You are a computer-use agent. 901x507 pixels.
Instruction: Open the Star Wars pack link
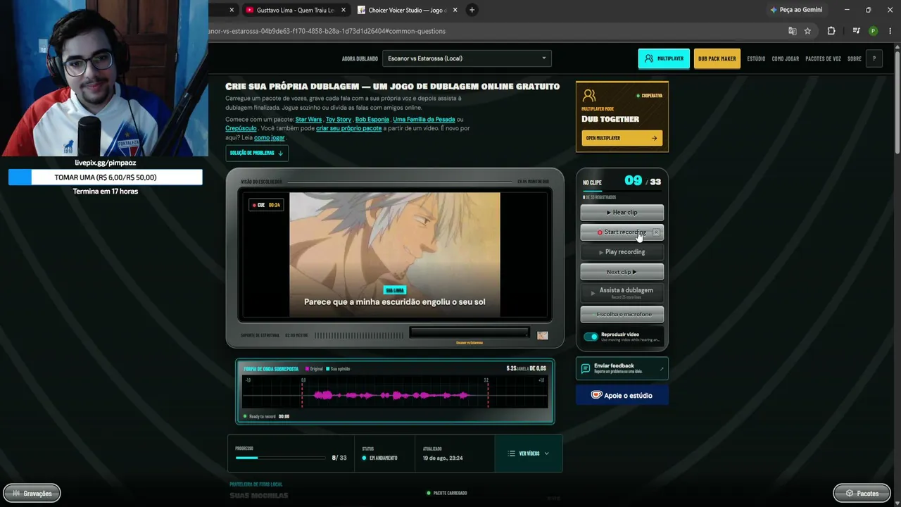[308, 120]
